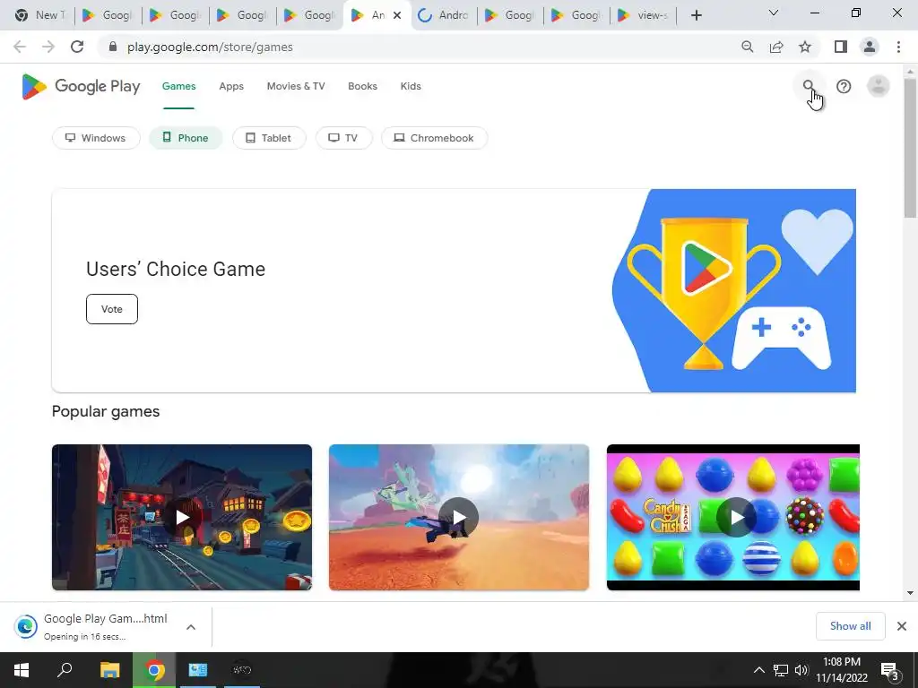Bookmark this page with the star icon
The height and width of the screenshot is (688, 918).
coord(805,47)
